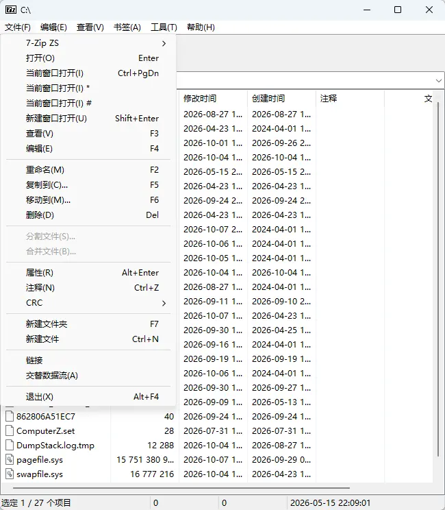Open the 查看(V) menu in menu bar
The height and width of the screenshot is (510, 445).
pos(90,27)
